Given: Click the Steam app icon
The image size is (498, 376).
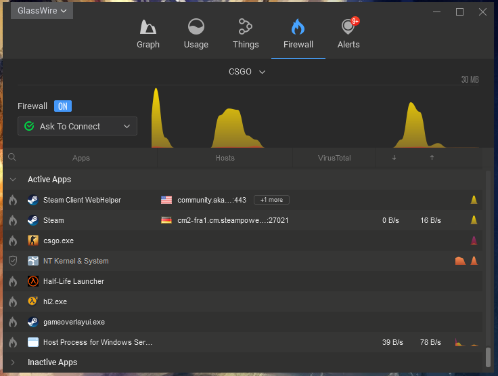Looking at the screenshot, I should (x=33, y=220).
